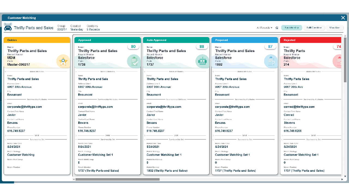
Task: Select the Approved card header
Action: click(107, 40)
